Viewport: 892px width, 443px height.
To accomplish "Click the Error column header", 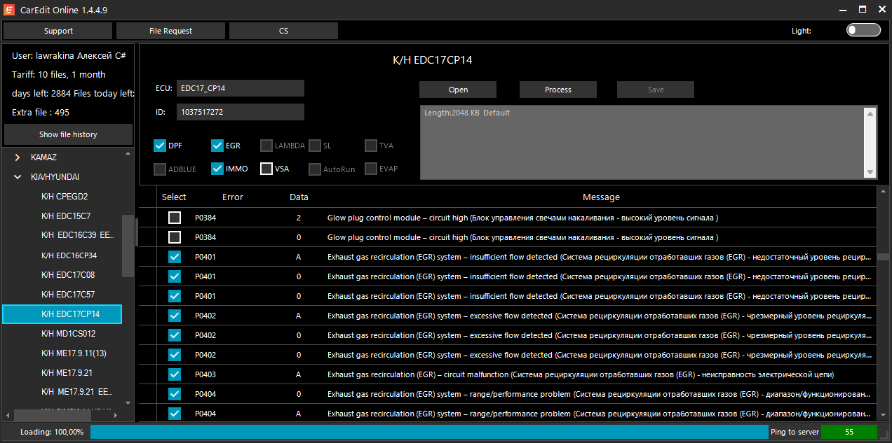I will pyautogui.click(x=233, y=197).
